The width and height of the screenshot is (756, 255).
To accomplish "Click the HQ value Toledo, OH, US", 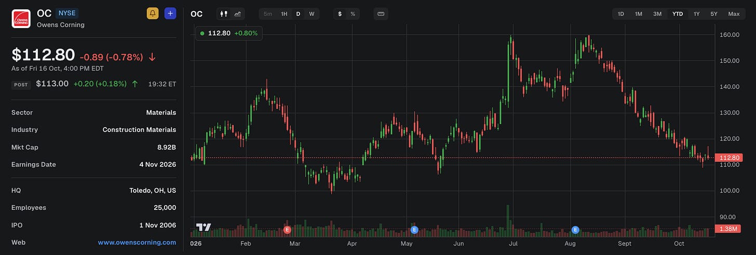I will coord(153,190).
